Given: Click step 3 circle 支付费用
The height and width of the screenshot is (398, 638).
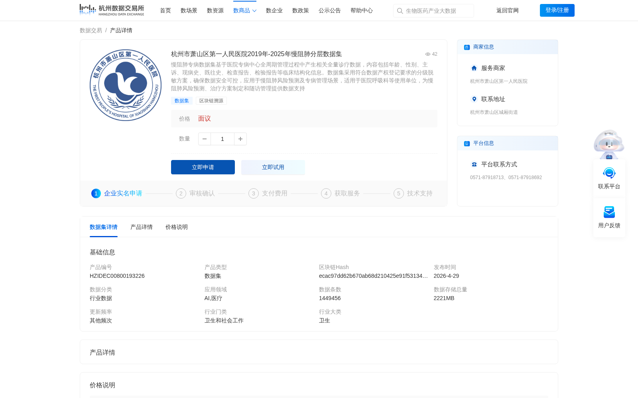Looking at the screenshot, I should click(x=254, y=193).
